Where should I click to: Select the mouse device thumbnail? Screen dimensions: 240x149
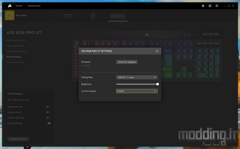pos(93,16)
